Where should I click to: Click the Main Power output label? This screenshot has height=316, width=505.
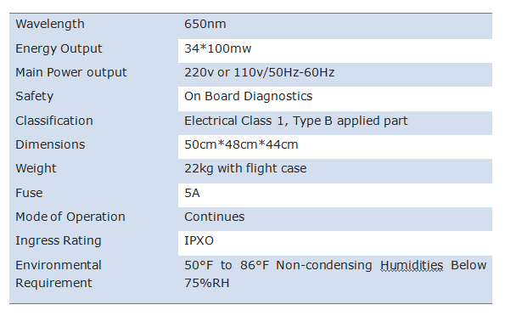coord(70,72)
